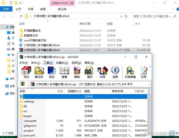
Task: Select the .classpath file row
Action: pyautogui.click(x=83, y=121)
